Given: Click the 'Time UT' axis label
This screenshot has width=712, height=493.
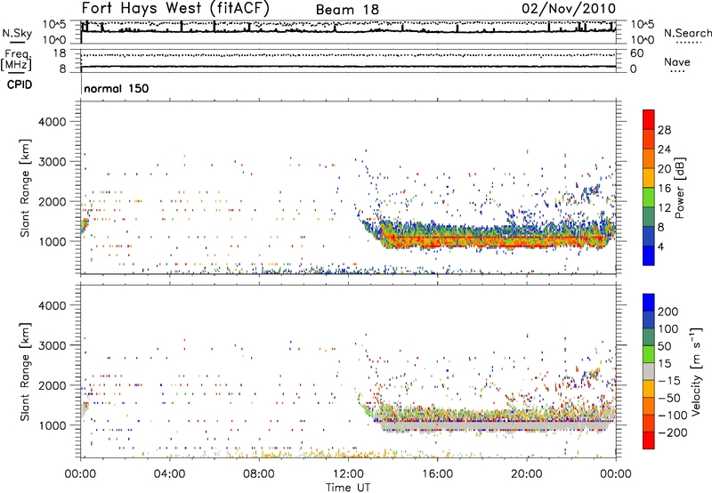Looking at the screenshot, I should click(x=348, y=488).
